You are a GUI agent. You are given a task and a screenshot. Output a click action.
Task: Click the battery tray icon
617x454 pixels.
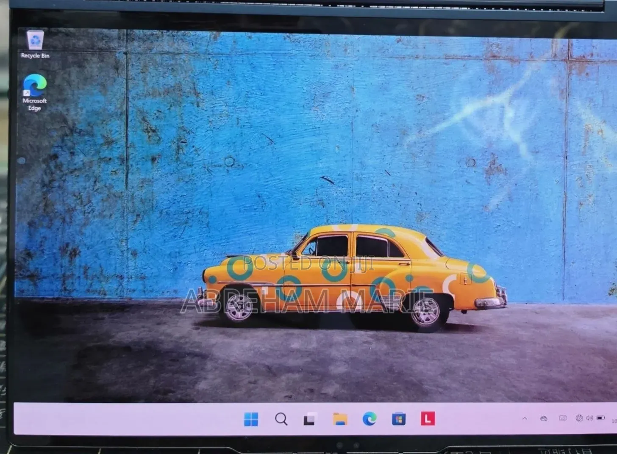pos(600,418)
